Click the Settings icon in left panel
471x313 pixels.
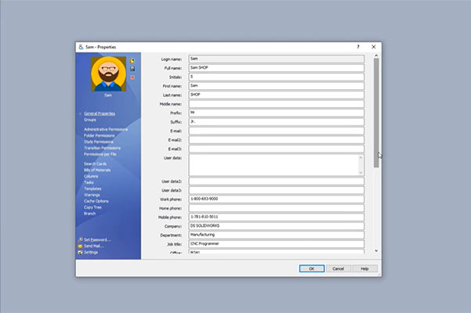[x=80, y=252]
